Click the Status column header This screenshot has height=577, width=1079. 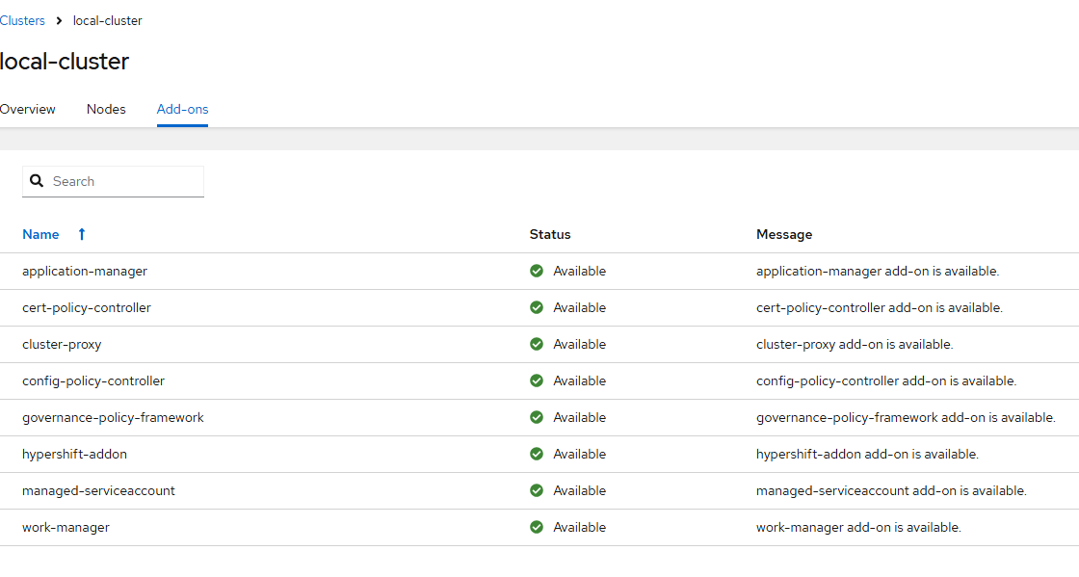550,234
